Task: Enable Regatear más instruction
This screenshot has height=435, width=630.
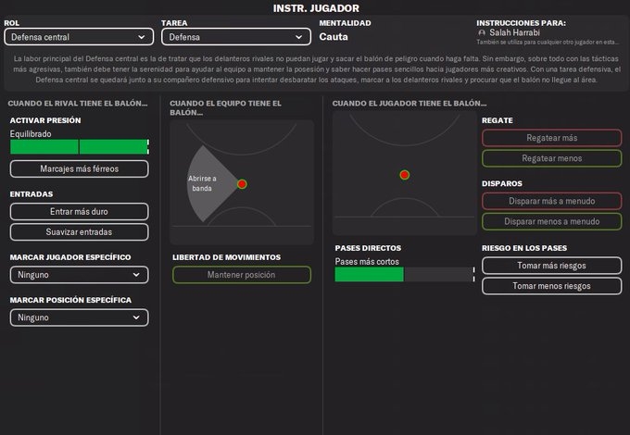Action: pyautogui.click(x=551, y=138)
